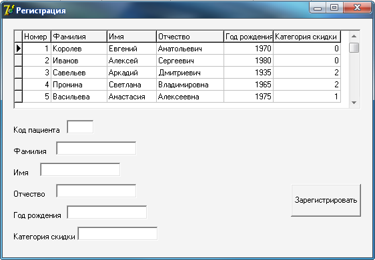The height and width of the screenshot is (260, 375).
Task: Click the Имя column header in grid
Action: [x=131, y=37]
